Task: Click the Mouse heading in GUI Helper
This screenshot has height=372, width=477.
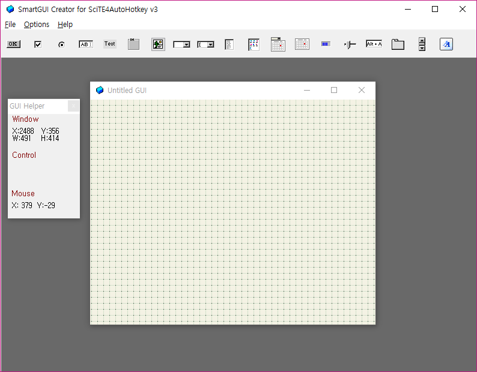Action: pos(23,194)
